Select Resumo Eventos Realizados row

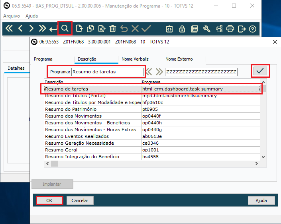click(x=152, y=136)
